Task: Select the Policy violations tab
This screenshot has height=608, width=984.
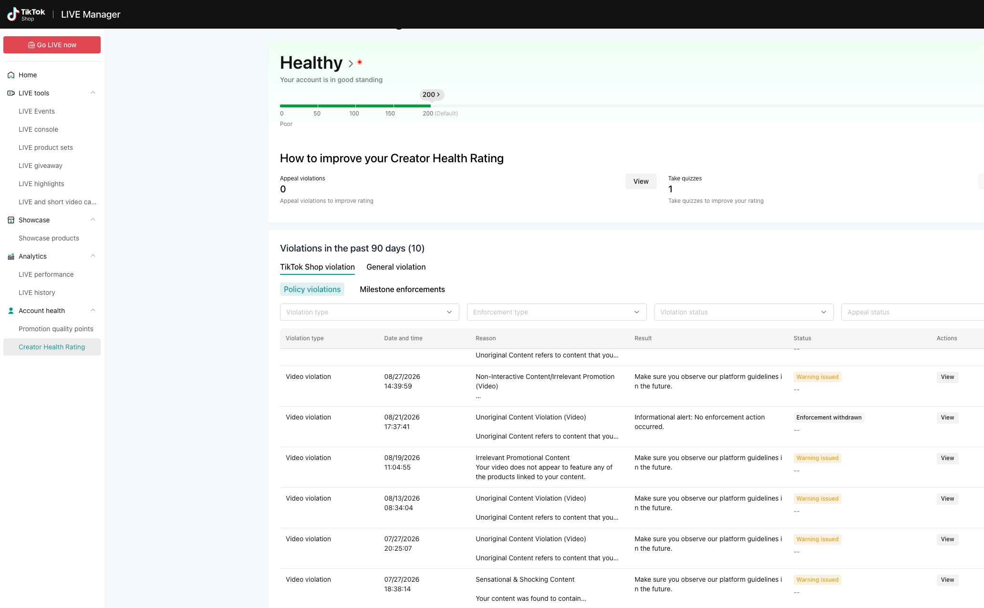Action: [312, 289]
